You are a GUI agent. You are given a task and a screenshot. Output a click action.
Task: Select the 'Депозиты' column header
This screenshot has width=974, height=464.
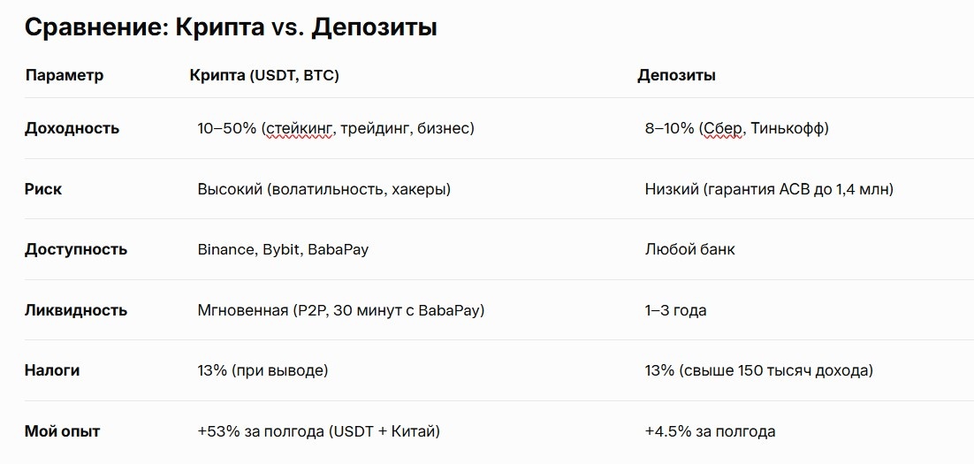(x=676, y=76)
